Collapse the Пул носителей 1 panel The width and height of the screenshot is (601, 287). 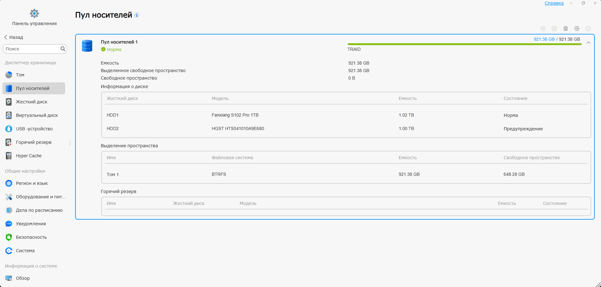pos(588,43)
